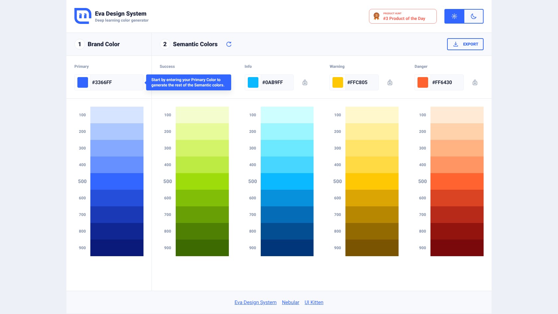
Task: Select the Success 400 shade block
Action: [202, 165]
